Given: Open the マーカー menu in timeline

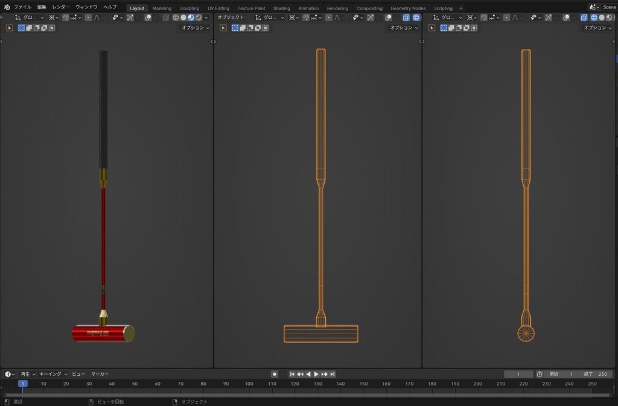Looking at the screenshot, I should click(x=100, y=374).
